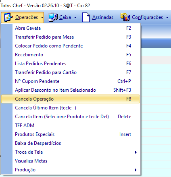Viewport: 171px width, 177px height.
Task: Select Baixa de Desperdícios
Action: (71, 143)
